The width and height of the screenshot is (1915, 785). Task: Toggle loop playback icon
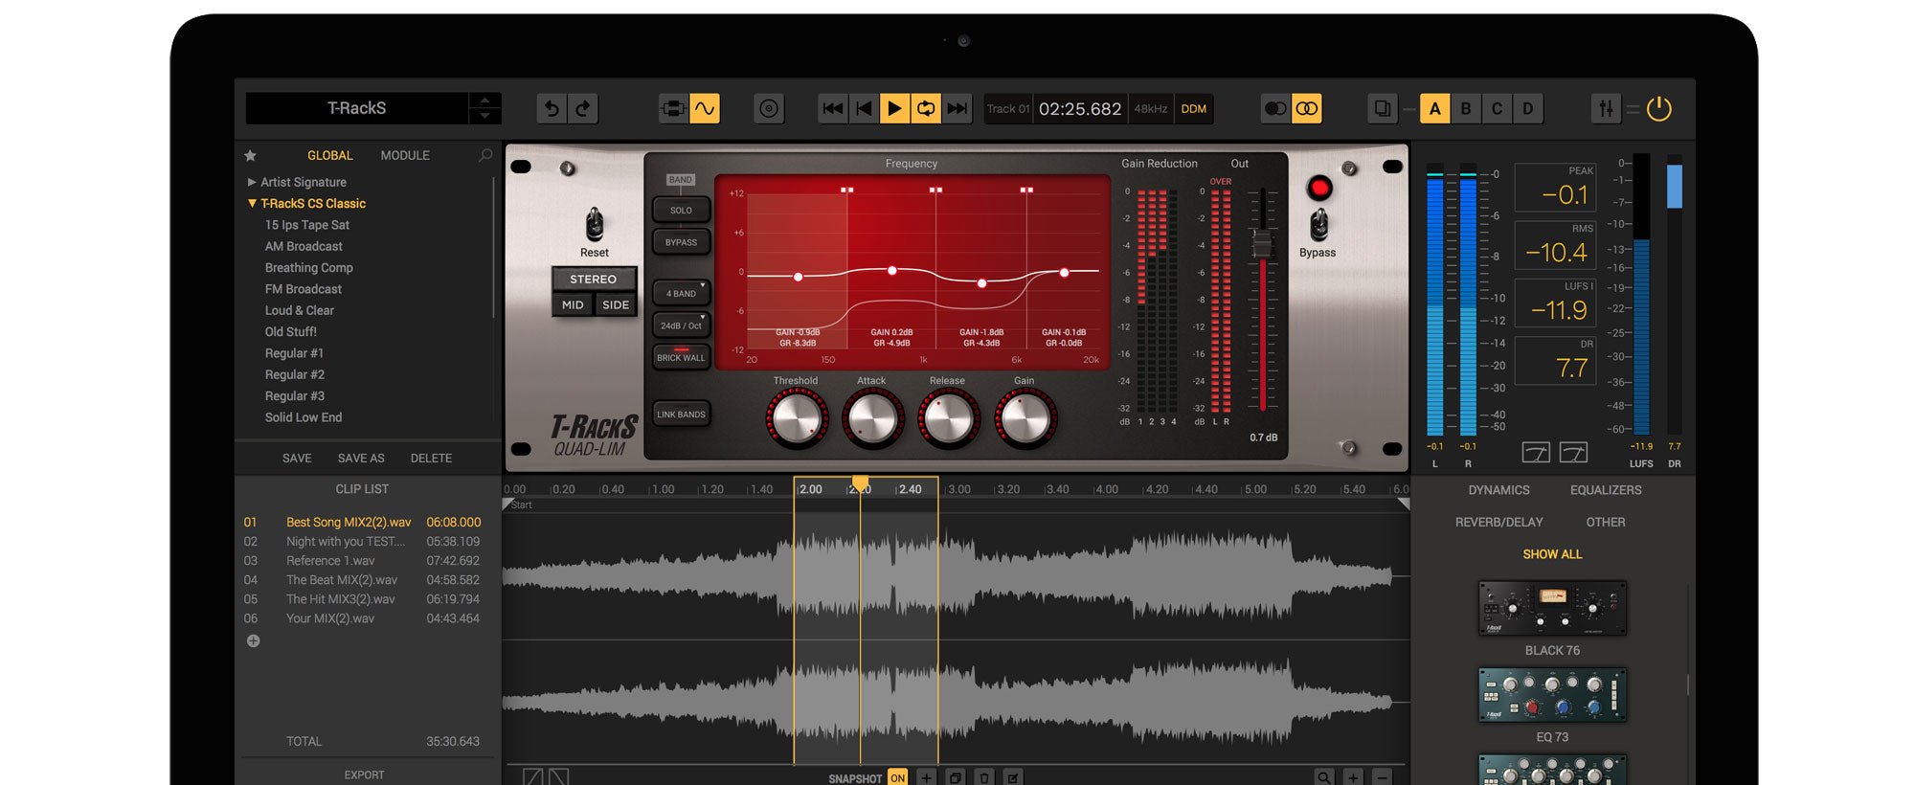tap(926, 109)
